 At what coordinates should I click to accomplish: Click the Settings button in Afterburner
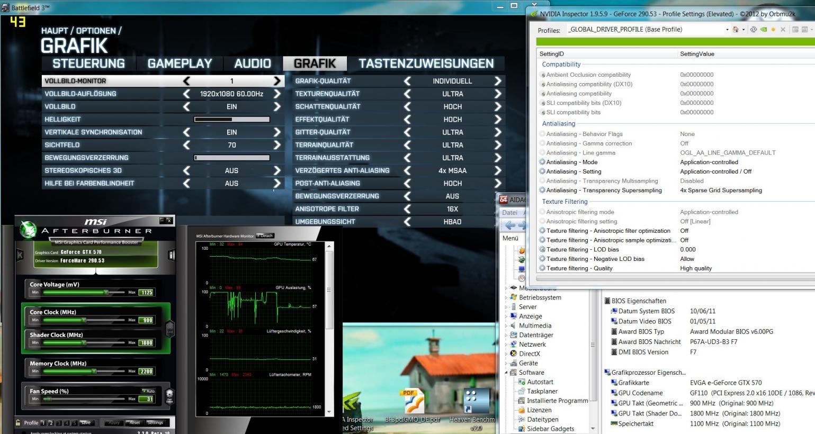[x=155, y=423]
